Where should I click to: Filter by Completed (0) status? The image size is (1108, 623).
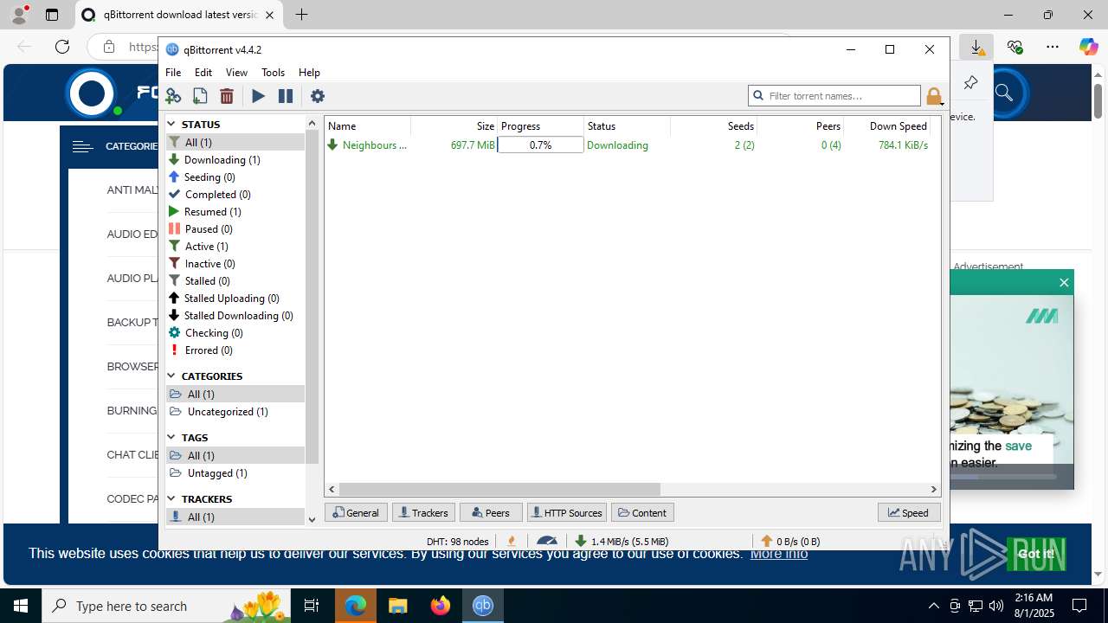click(235, 194)
